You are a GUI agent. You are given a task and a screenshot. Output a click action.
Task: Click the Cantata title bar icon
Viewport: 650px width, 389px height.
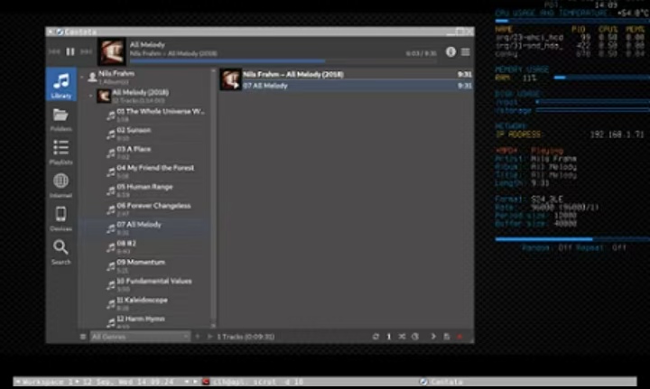pos(60,32)
